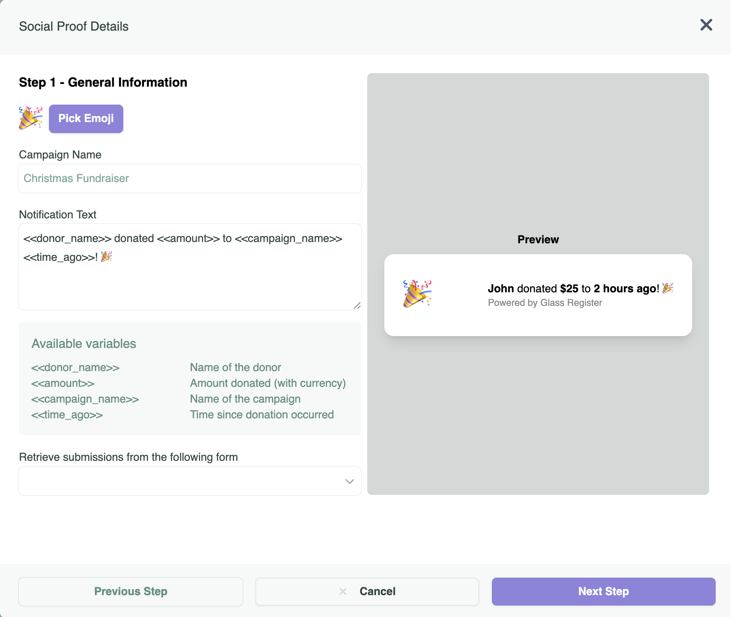
Task: Select the <<amount>> variable in list
Action: [x=63, y=383]
